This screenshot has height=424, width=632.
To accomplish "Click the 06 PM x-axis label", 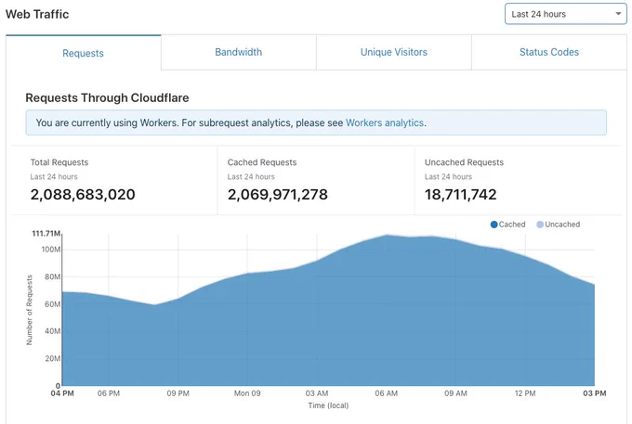I will 109,393.
